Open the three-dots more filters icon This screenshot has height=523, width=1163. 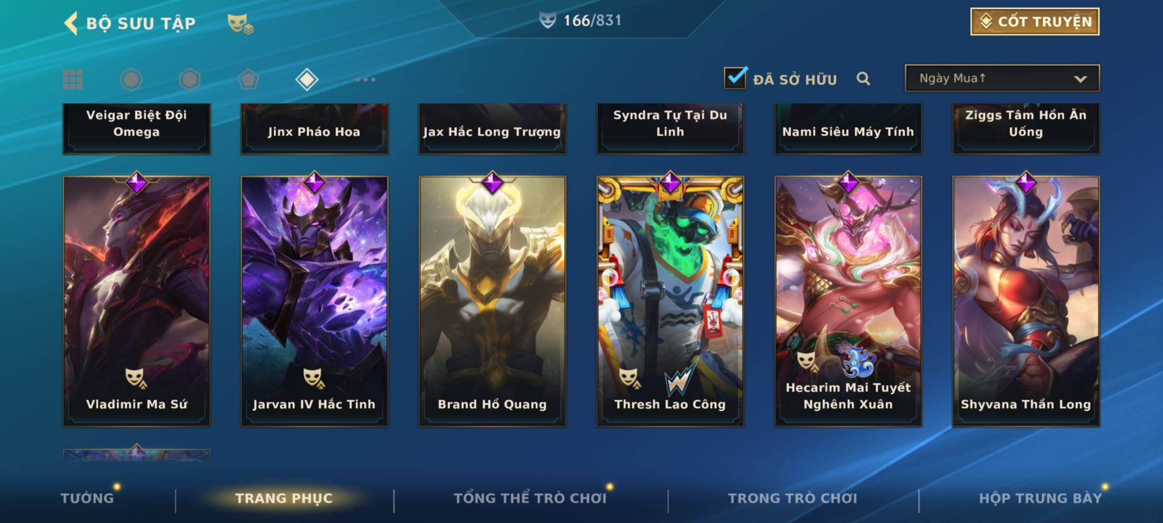click(x=365, y=79)
